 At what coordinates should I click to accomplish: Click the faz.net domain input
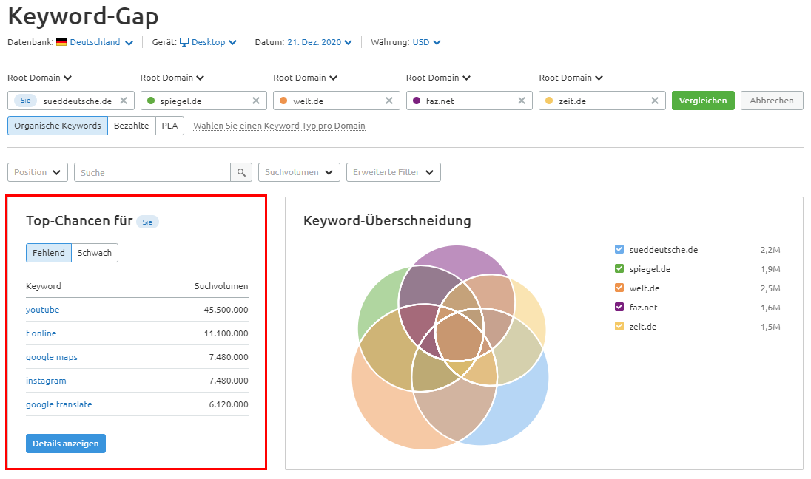tap(468, 101)
